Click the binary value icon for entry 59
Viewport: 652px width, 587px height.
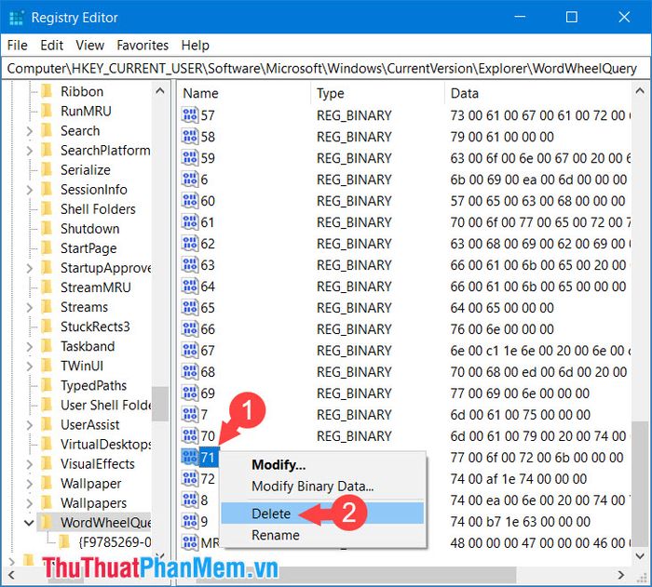coord(190,158)
